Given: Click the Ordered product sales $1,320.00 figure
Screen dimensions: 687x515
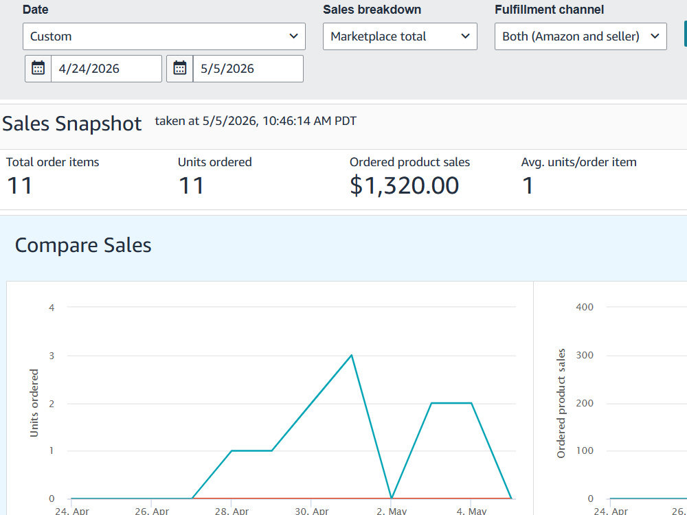Looking at the screenshot, I should (404, 185).
